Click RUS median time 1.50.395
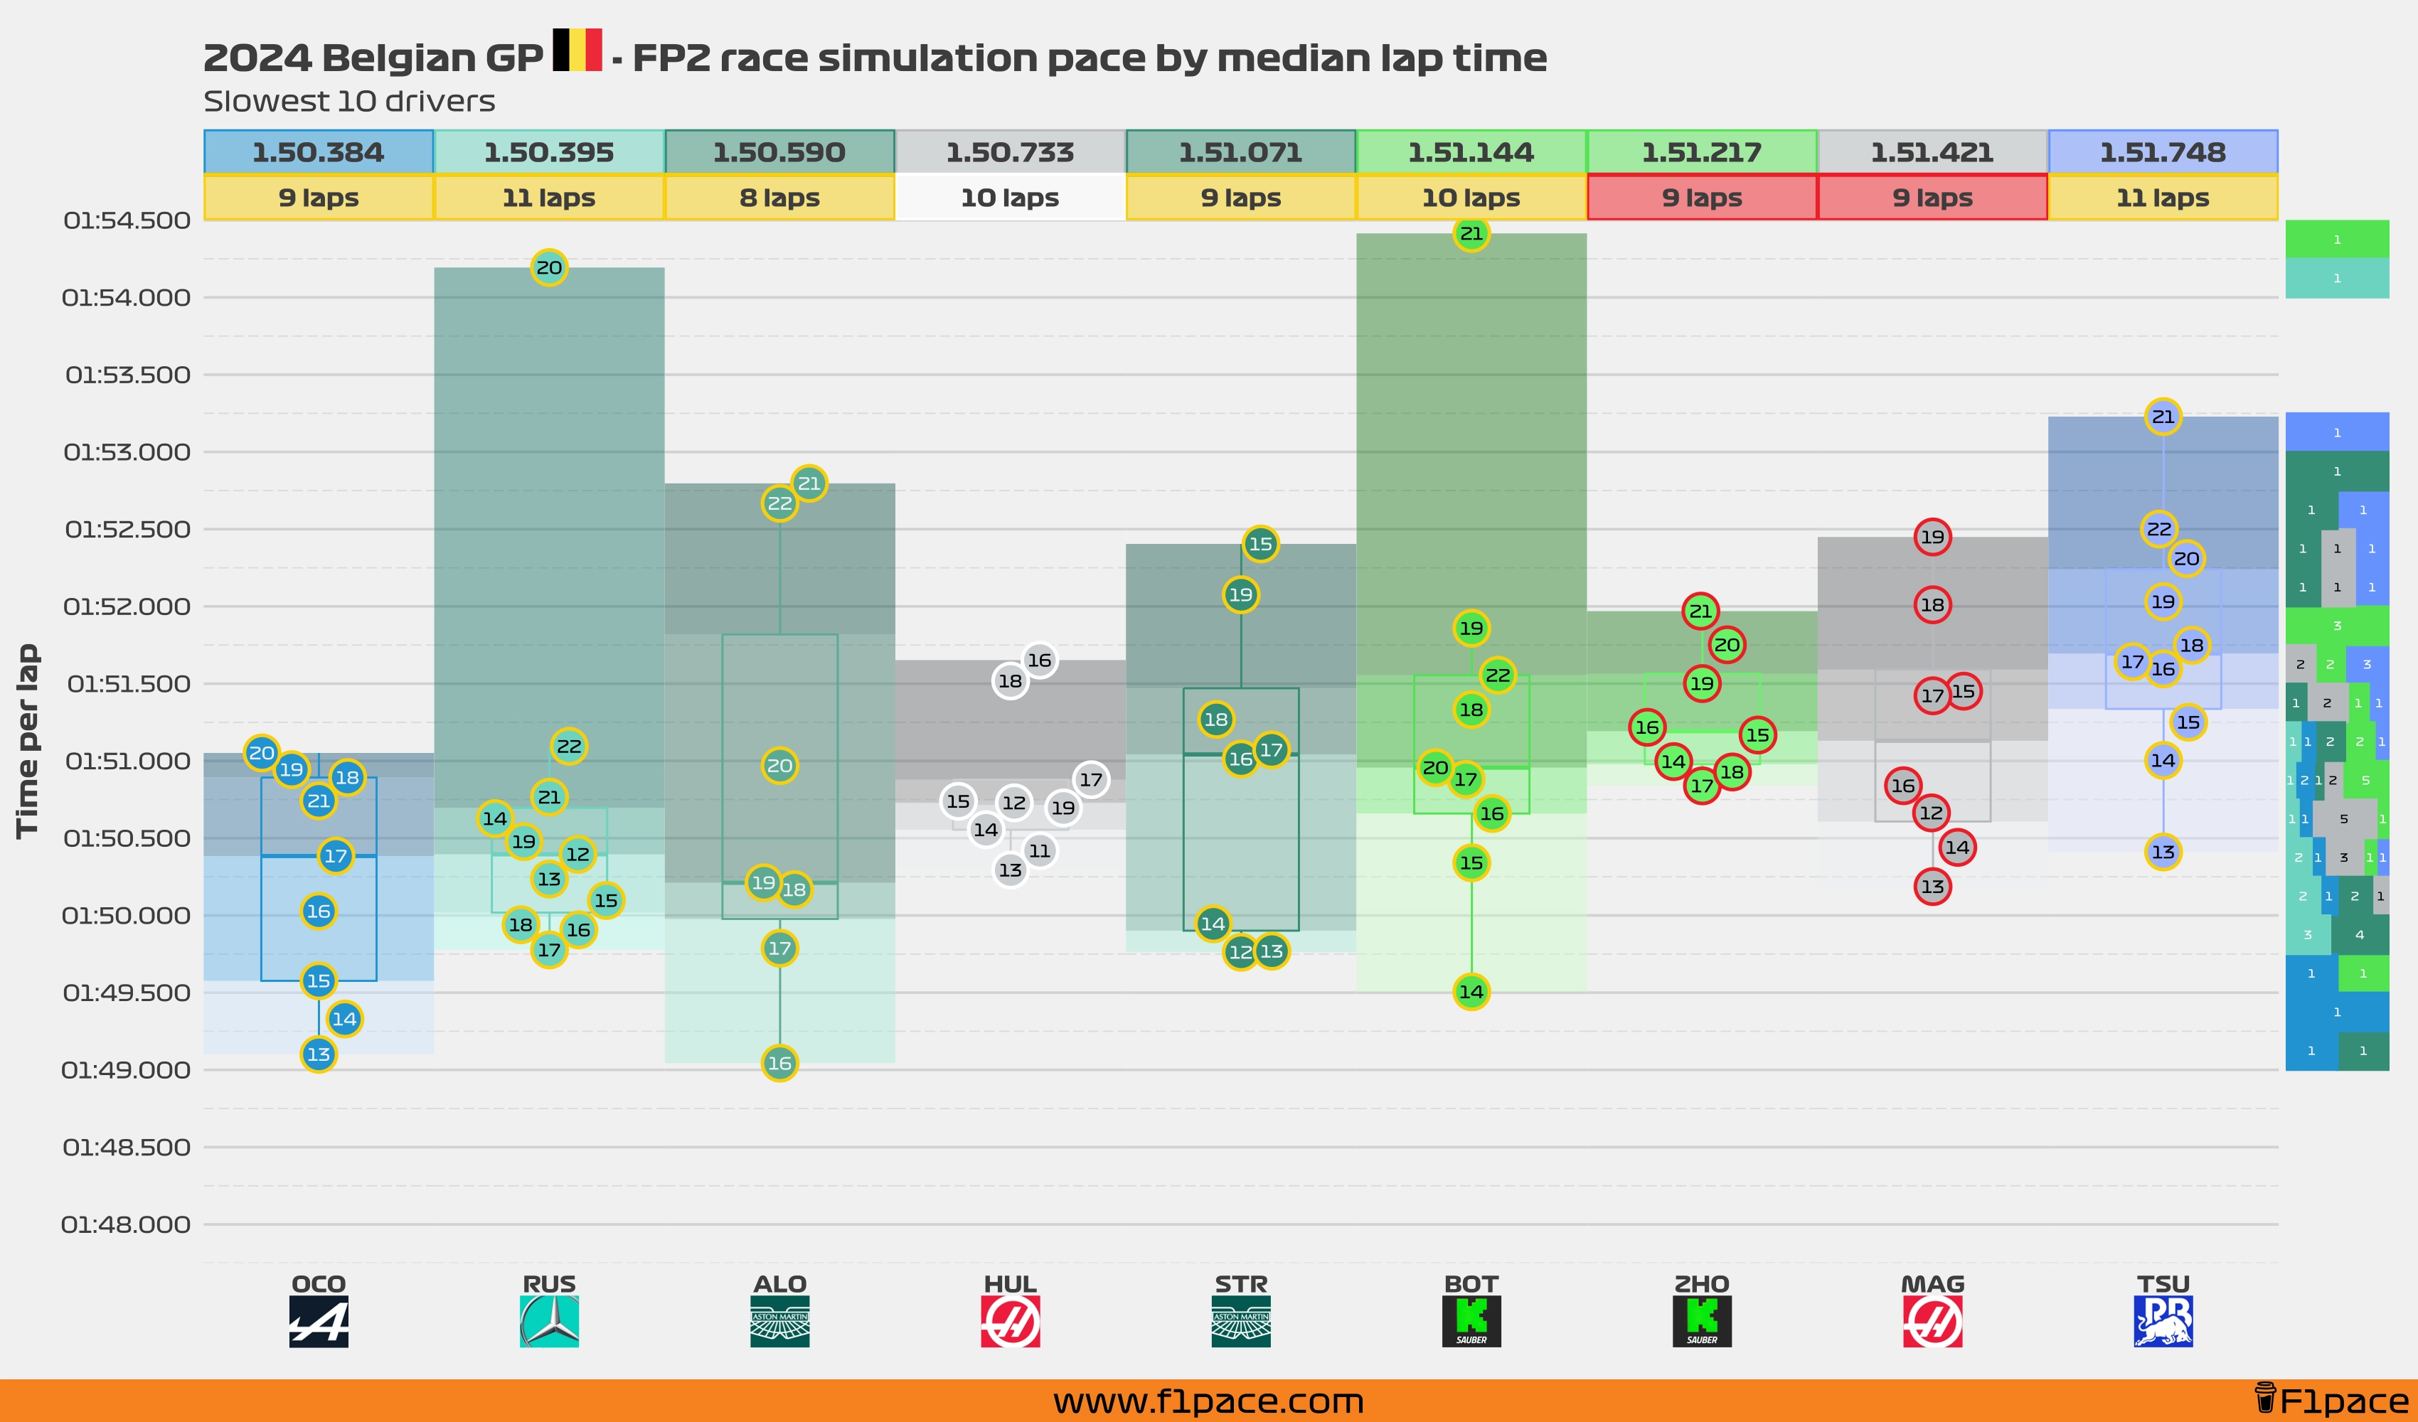Screen dimensions: 2418x1422 tap(549, 151)
